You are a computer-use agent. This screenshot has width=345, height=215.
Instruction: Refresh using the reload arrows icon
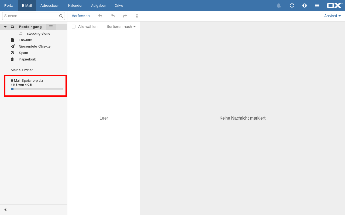coord(292,6)
